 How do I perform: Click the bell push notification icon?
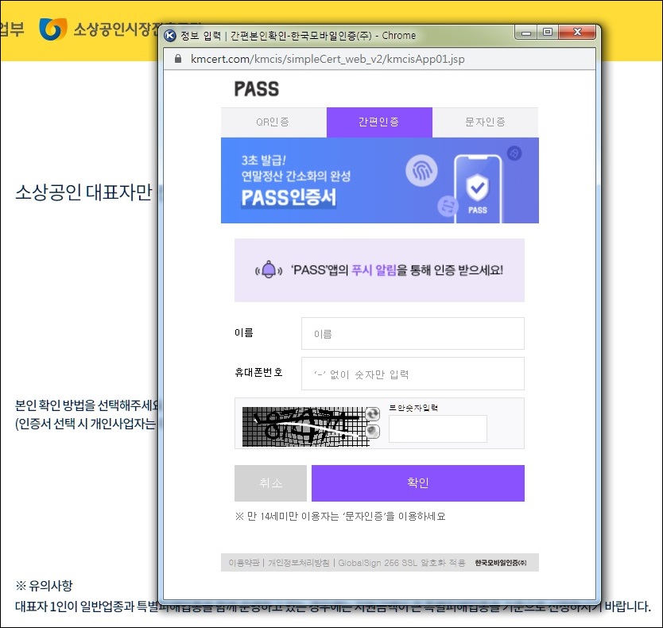click(x=269, y=269)
